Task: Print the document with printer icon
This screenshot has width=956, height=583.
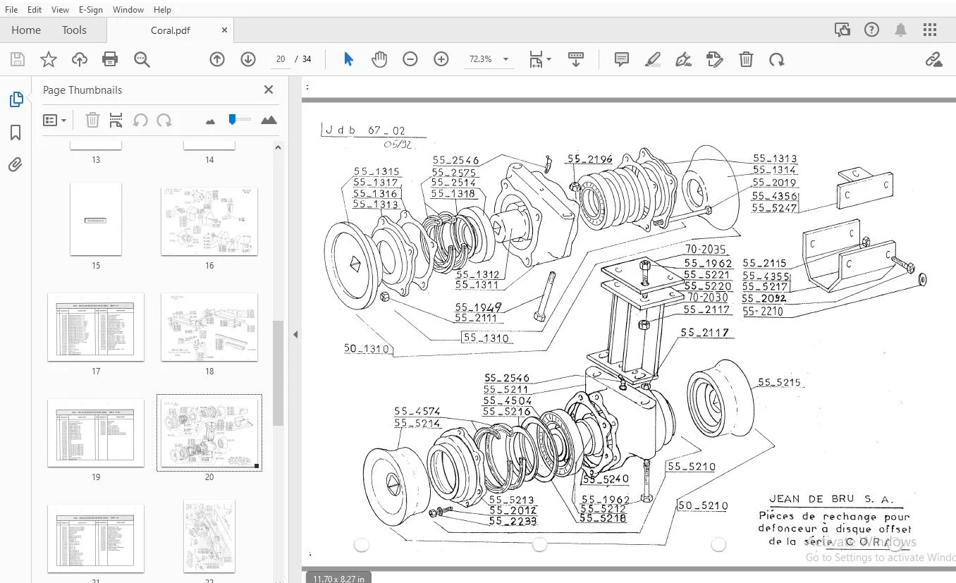Action: [110, 59]
